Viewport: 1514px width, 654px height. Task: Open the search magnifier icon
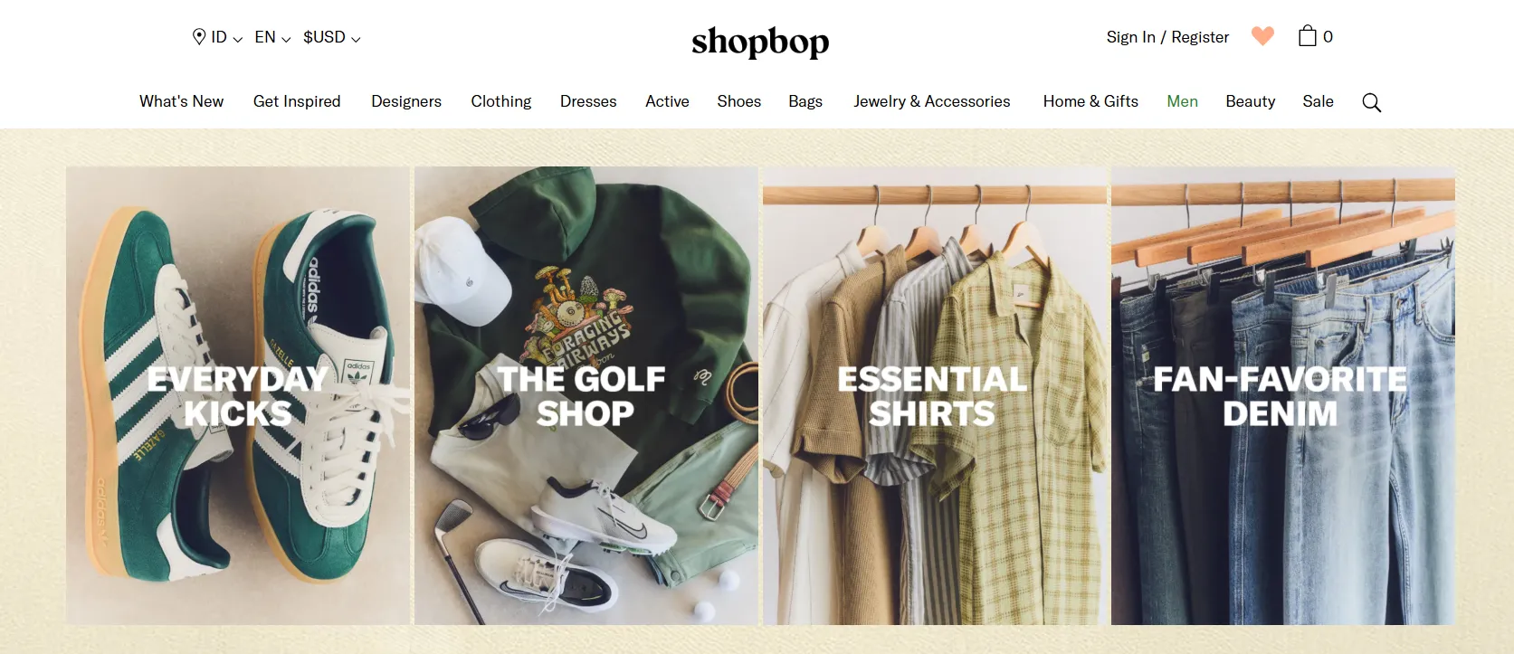pyautogui.click(x=1371, y=102)
